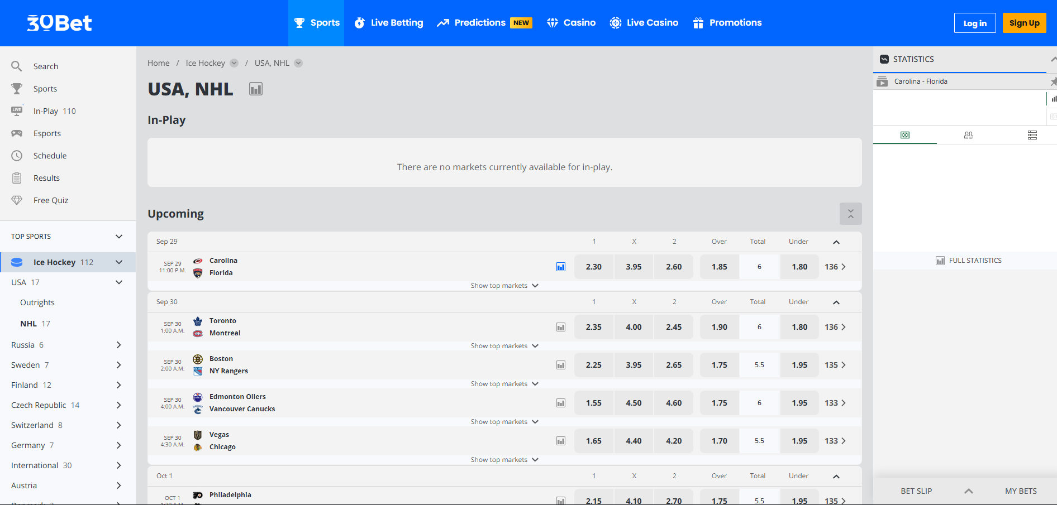Collapse the TOP SPORTS section
The image size is (1057, 505).
(119, 237)
